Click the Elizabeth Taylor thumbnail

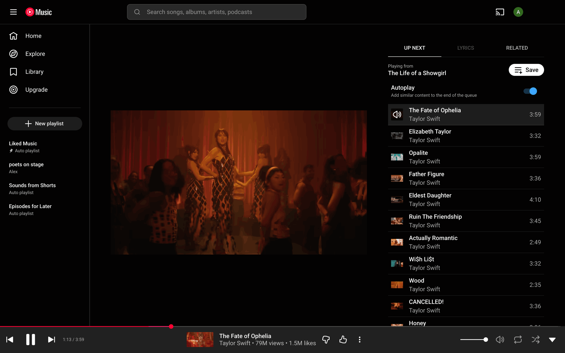click(397, 136)
